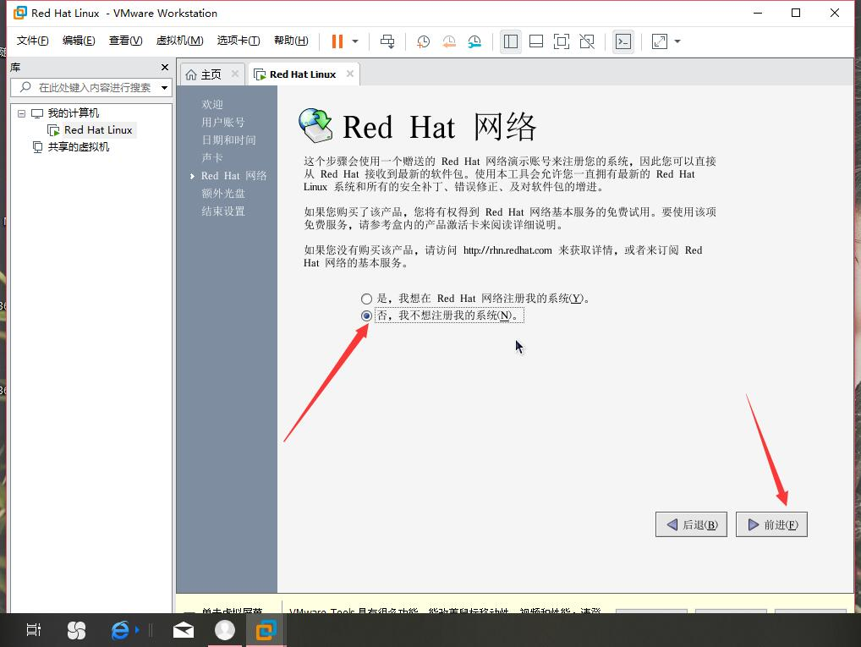Open Task View on the taskbar

tap(34, 630)
